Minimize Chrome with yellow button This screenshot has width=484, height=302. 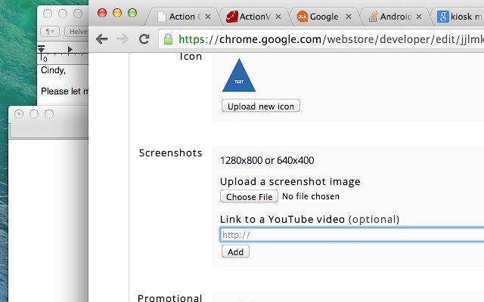(x=117, y=13)
